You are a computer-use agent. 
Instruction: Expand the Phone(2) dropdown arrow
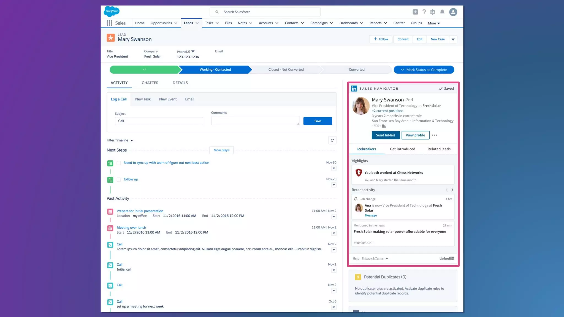pos(193,51)
